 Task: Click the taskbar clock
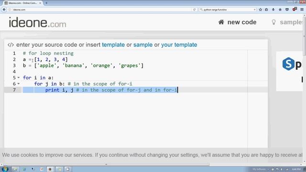pos(296,169)
